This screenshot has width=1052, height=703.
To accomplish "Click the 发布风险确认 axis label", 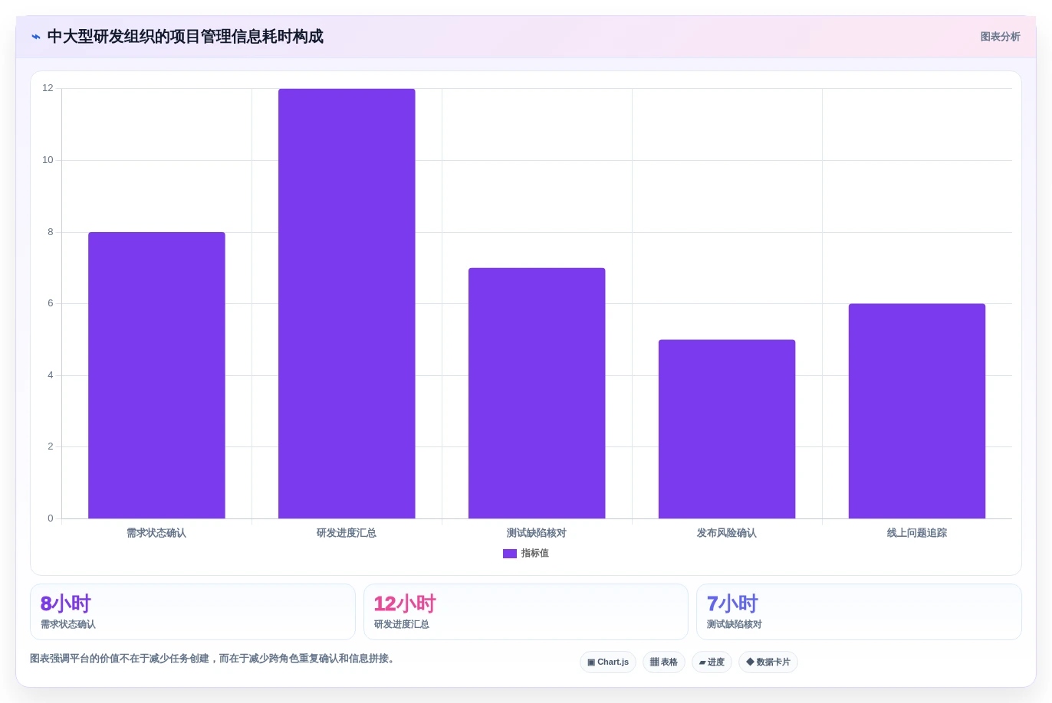I will [x=727, y=533].
